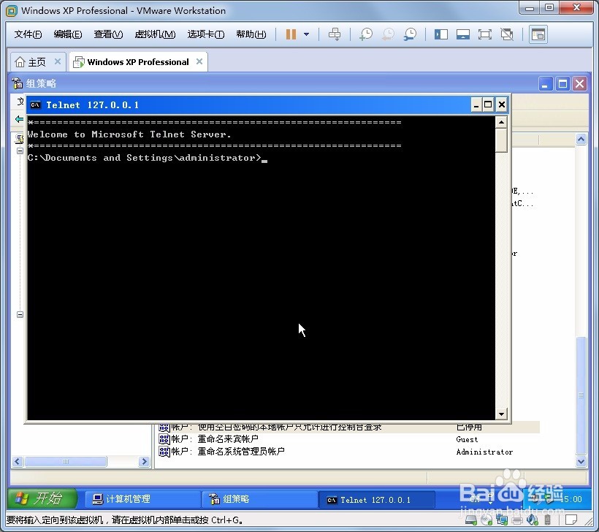Image resolution: width=599 pixels, height=532 pixels.
Task: Click the network adapter status icon
Action: click(501, 520)
